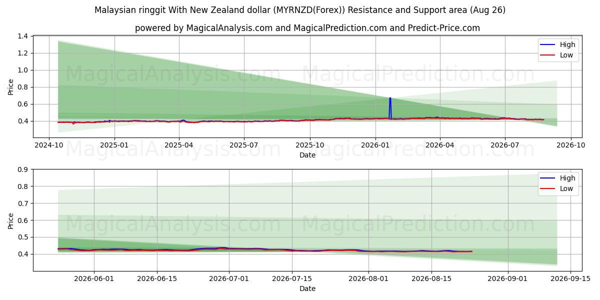
Task: Click the 'Price' y-axis label of bottom chart
Action: click(11, 220)
